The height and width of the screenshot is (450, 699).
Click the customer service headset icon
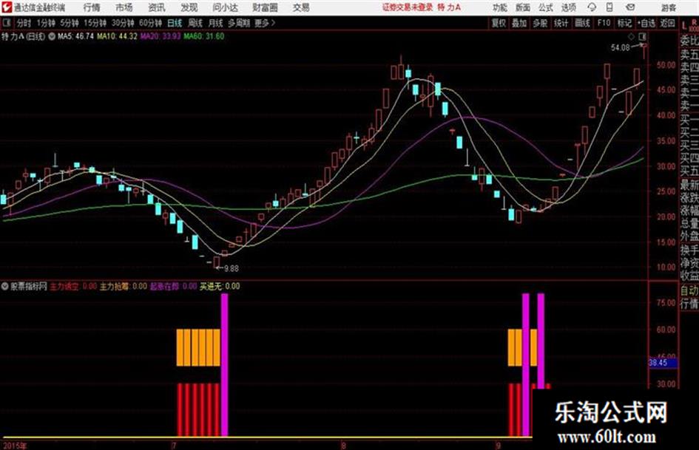pos(592,7)
